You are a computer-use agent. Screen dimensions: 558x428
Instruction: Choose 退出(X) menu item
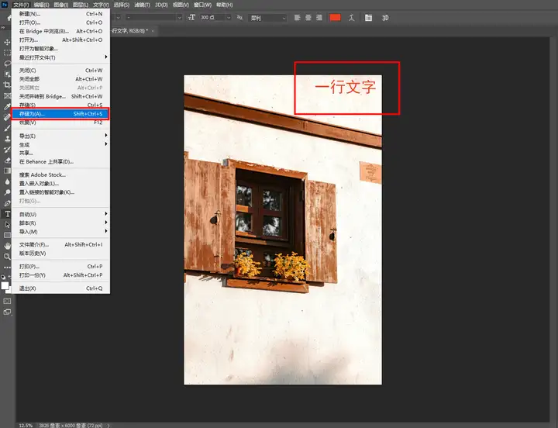click(61, 288)
